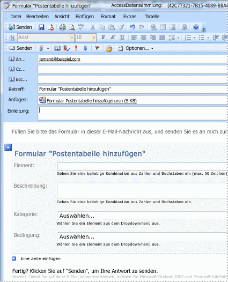Viewport: 228px width, 282px height.
Task: Open toolbar options overflow arrow
Action: click(204, 29)
